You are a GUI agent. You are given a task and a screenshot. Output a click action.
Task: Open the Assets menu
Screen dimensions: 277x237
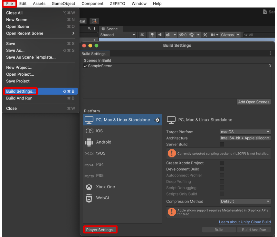click(39, 4)
